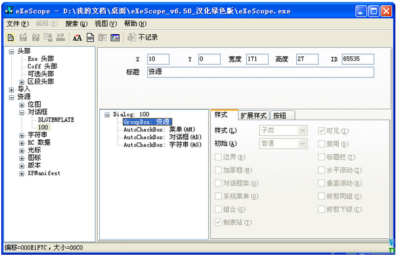398x256 pixels.
Task: Click the 宽度 field showing 171
Action: (257, 59)
